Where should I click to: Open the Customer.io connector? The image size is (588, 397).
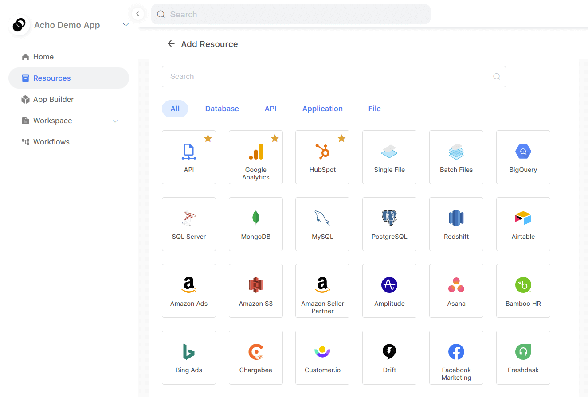coord(322,358)
